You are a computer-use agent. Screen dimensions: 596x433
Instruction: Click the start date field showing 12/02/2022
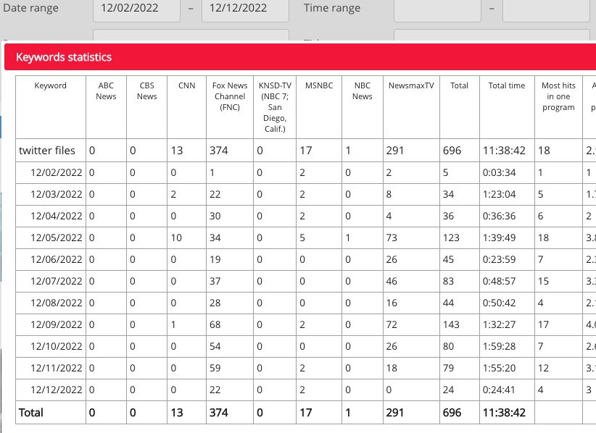coord(136,9)
